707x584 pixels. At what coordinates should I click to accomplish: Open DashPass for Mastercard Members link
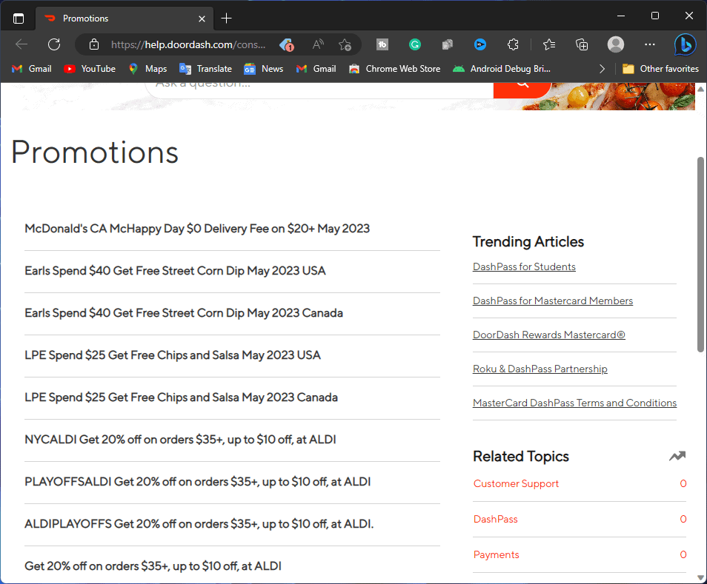553,301
